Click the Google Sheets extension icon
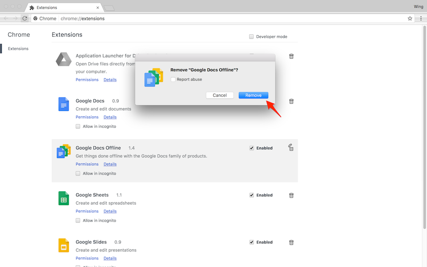The image size is (427, 267). 64,198
